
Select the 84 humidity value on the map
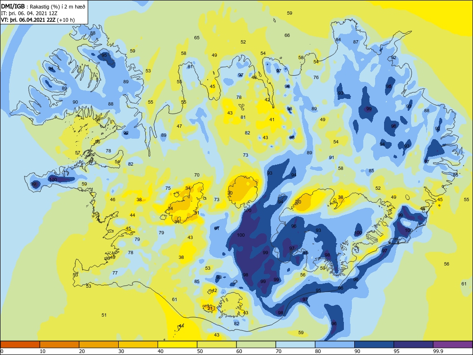[338, 40]
